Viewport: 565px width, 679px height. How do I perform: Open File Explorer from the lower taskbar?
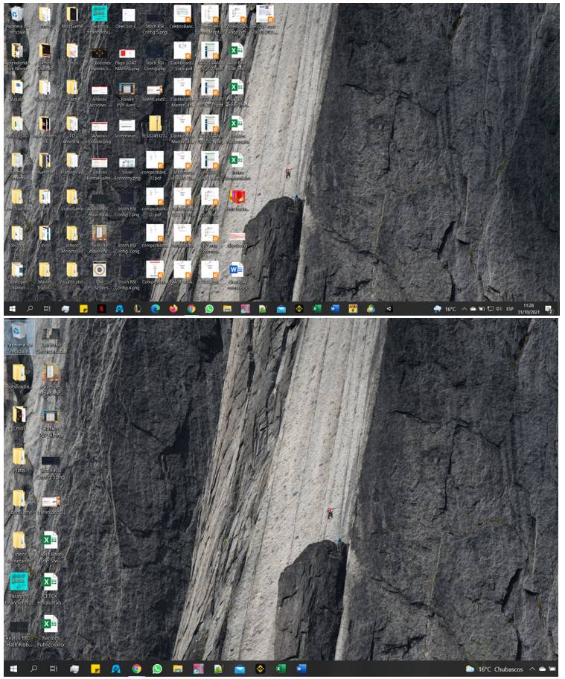(177, 669)
